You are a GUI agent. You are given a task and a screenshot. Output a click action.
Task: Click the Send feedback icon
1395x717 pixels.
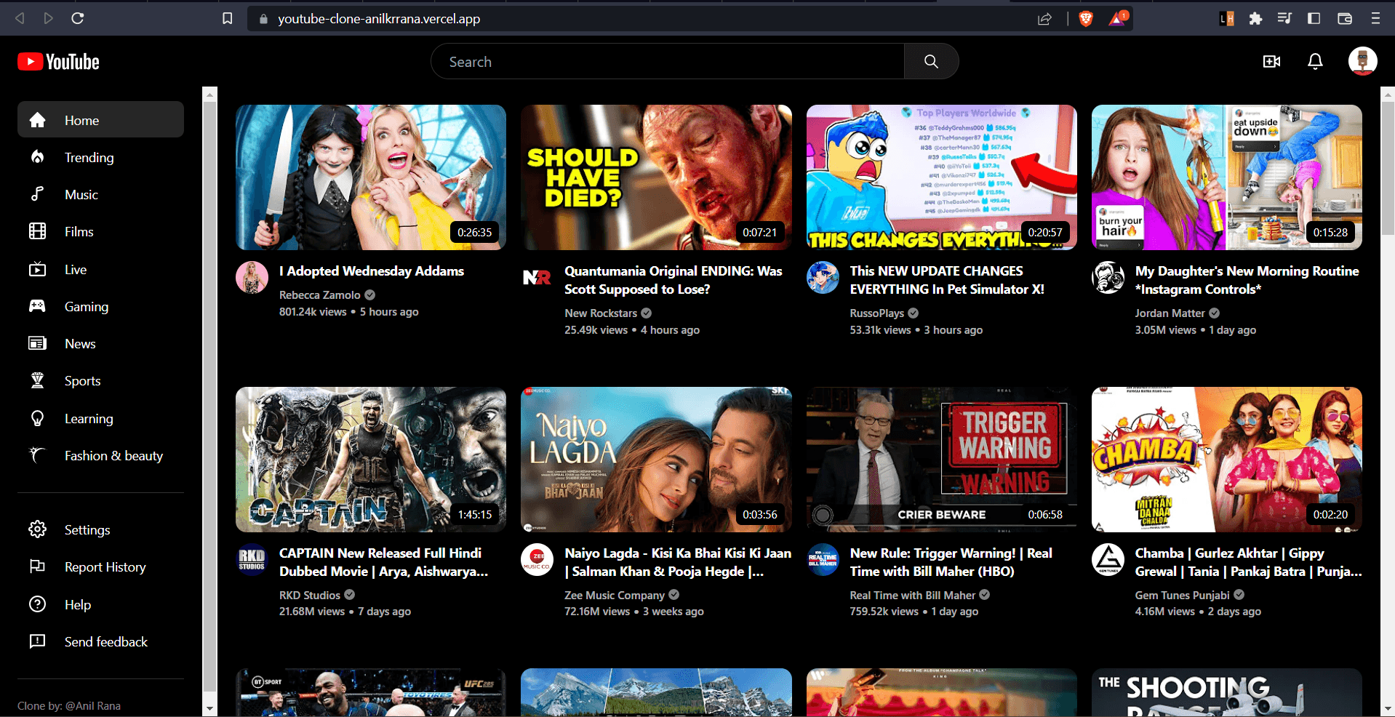37,641
